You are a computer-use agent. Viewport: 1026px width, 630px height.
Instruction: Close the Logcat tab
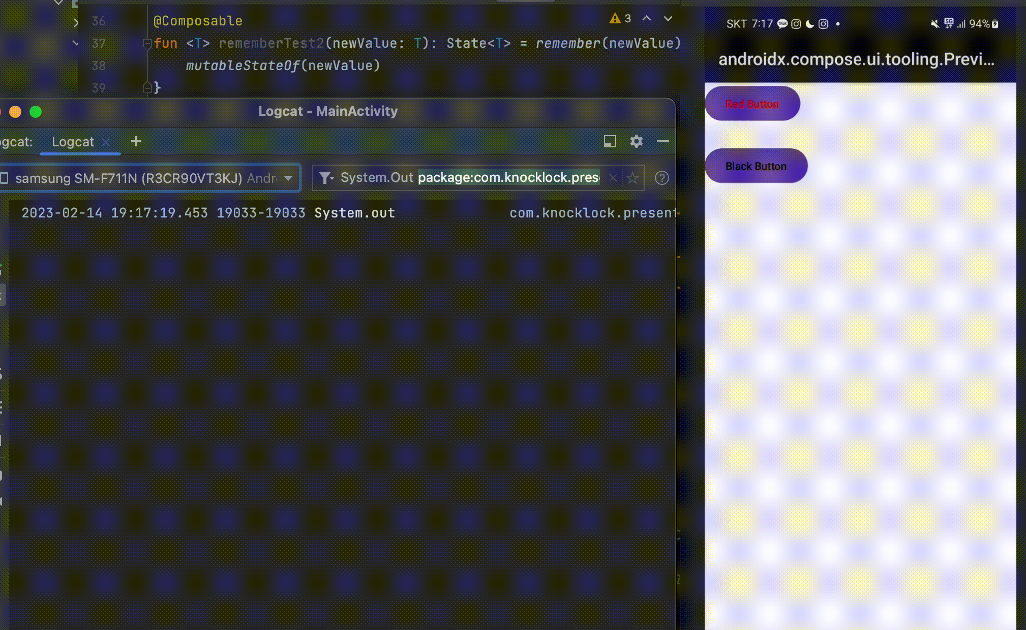106,142
